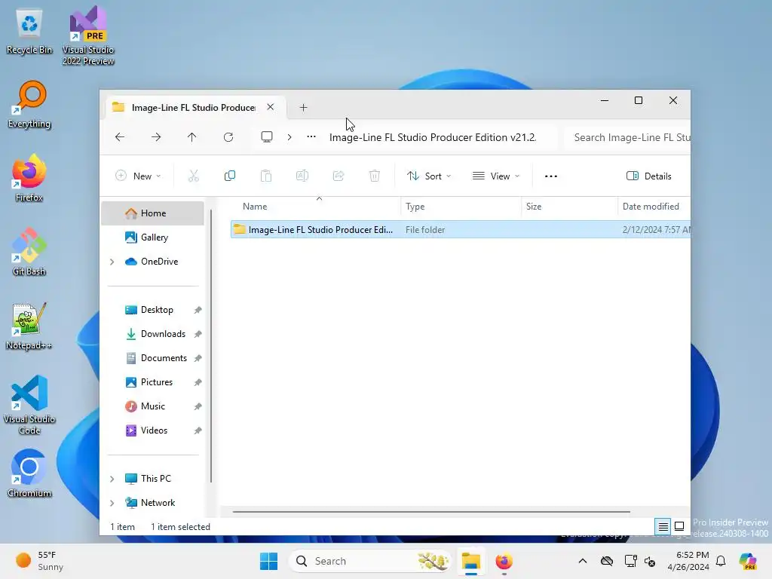Click Firefox icon on the taskbar

tap(504, 561)
